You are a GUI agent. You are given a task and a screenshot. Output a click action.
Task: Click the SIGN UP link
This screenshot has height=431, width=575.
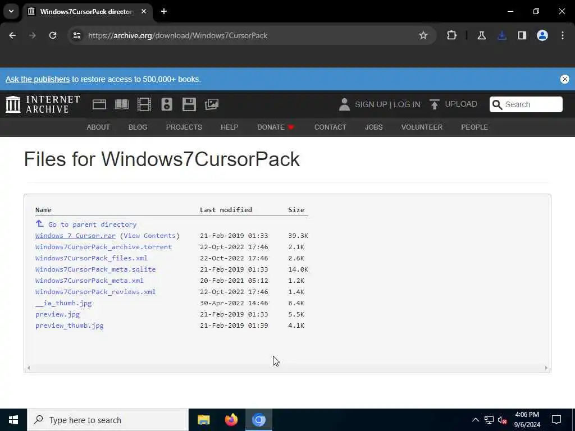(x=371, y=104)
